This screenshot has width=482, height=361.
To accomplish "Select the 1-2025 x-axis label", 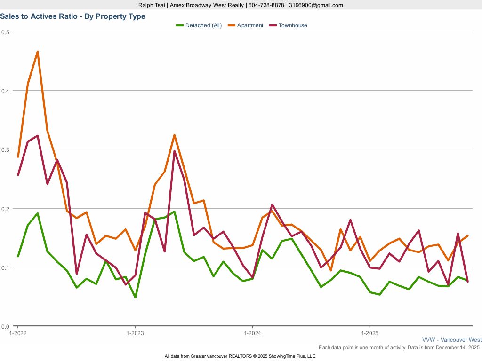I will click(370, 333).
